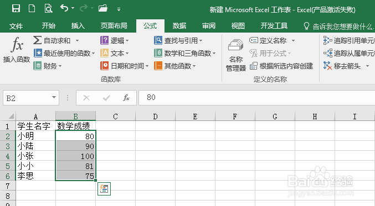The width and height of the screenshot is (375, 206).
Task: Click the formula bar cancel X icon
Action: (x=86, y=98)
